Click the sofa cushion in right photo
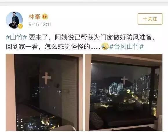This screenshot has height=132, width=168. point(96,119)
